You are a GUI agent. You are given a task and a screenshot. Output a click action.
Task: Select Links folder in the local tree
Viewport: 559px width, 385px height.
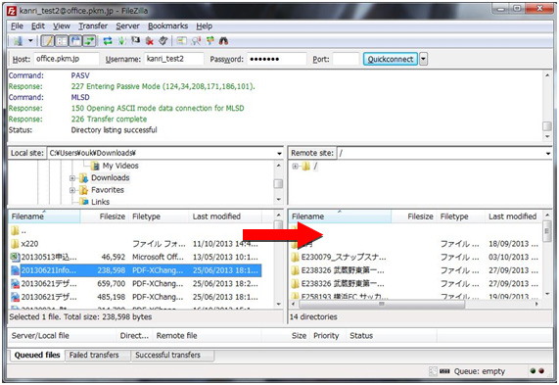coord(100,202)
